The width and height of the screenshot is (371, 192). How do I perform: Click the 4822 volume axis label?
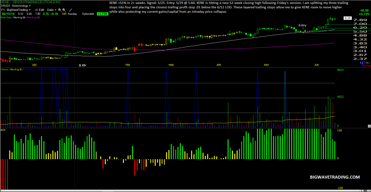click(340, 97)
